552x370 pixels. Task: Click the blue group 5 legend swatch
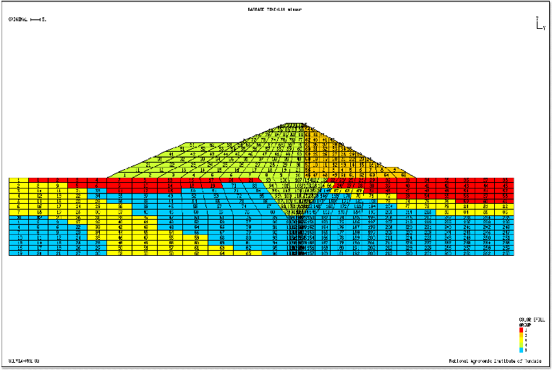[x=521, y=350]
